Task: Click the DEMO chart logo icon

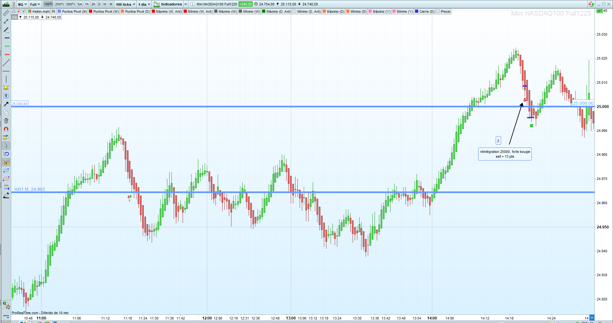Action: tap(6, 4)
